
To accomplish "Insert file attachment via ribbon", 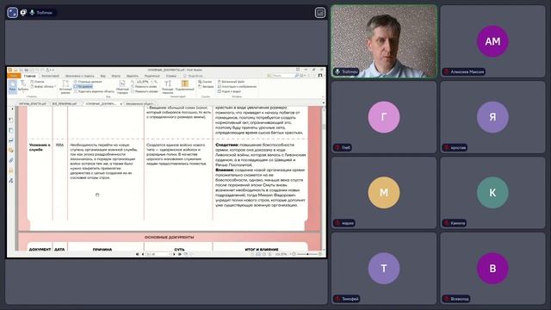I will (x=231, y=82).
